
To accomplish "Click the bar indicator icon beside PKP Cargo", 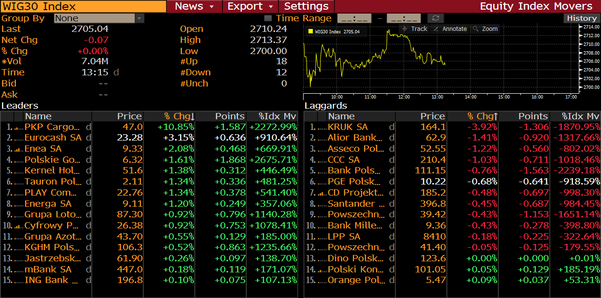I will click(19, 128).
